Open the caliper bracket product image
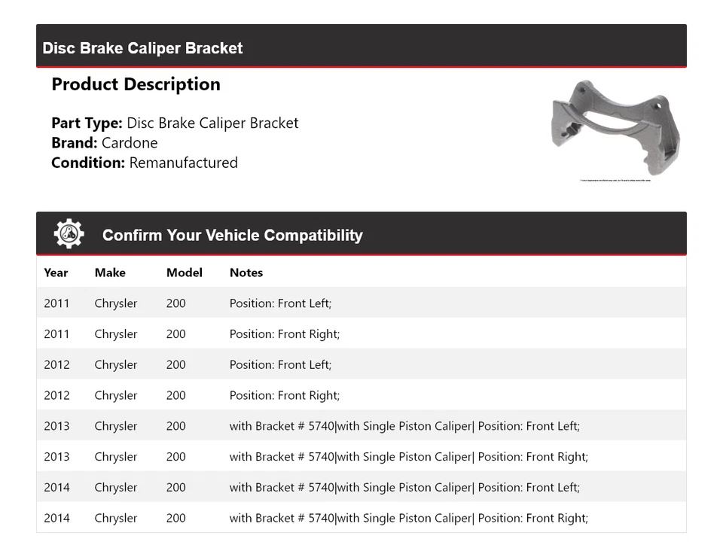The width and height of the screenshot is (723, 557). (x=616, y=127)
